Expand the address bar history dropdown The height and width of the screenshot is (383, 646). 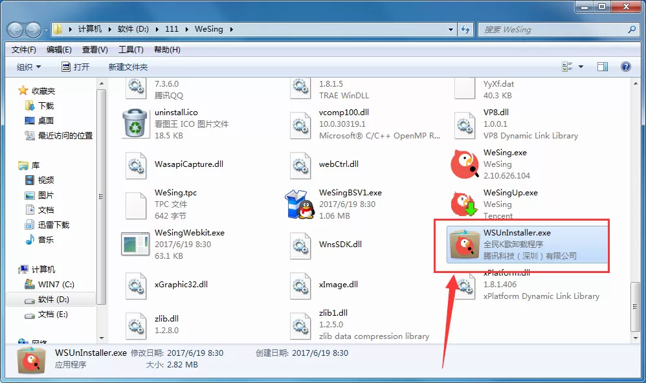click(451, 30)
